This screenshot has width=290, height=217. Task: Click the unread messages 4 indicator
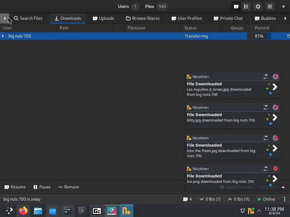click(187, 199)
